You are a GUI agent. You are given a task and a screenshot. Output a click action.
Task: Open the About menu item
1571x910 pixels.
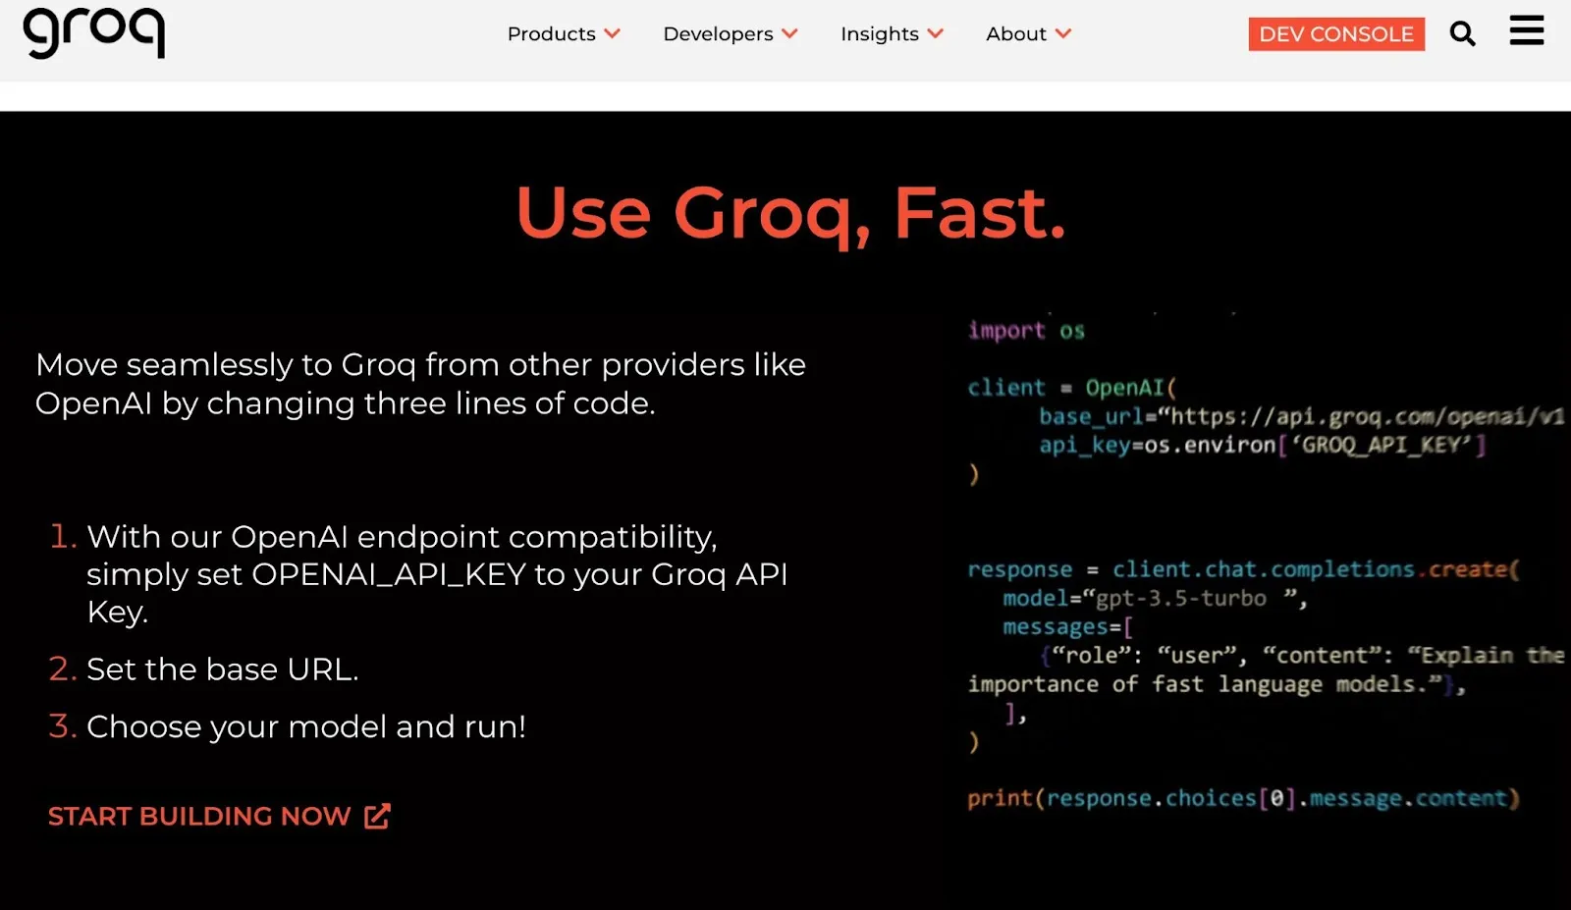tap(1016, 33)
